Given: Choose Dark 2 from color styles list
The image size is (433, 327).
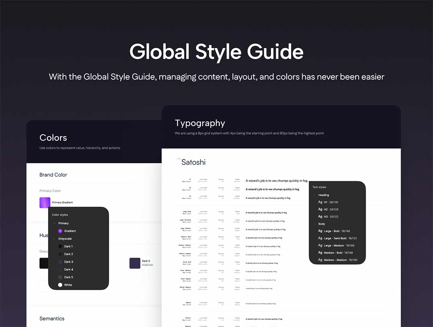Looking at the screenshot, I should tap(68, 254).
